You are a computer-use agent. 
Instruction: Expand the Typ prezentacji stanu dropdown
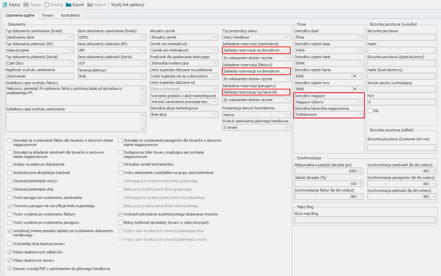click(x=288, y=37)
